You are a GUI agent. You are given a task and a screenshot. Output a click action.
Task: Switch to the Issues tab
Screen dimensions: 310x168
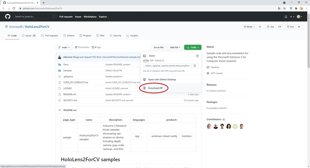(x=29, y=36)
